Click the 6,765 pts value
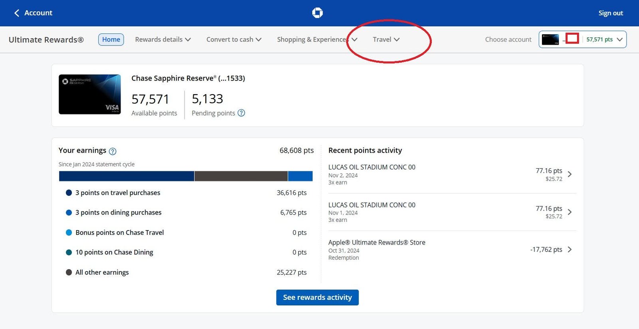This screenshot has height=329, width=639. (294, 213)
